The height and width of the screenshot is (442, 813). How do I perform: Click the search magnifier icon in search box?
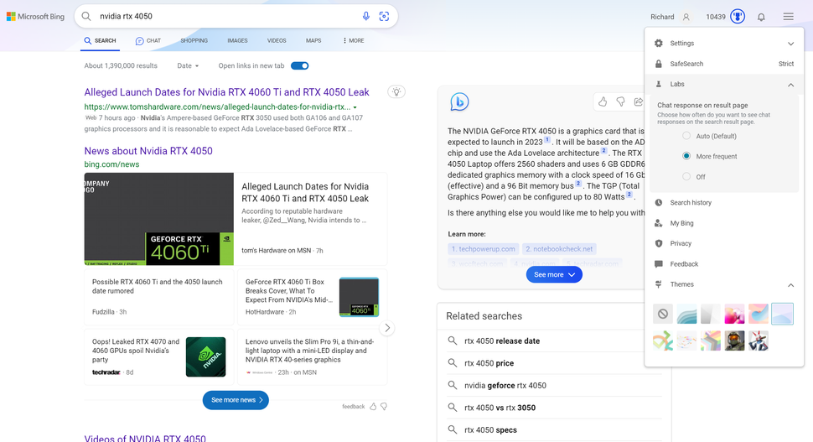click(86, 16)
